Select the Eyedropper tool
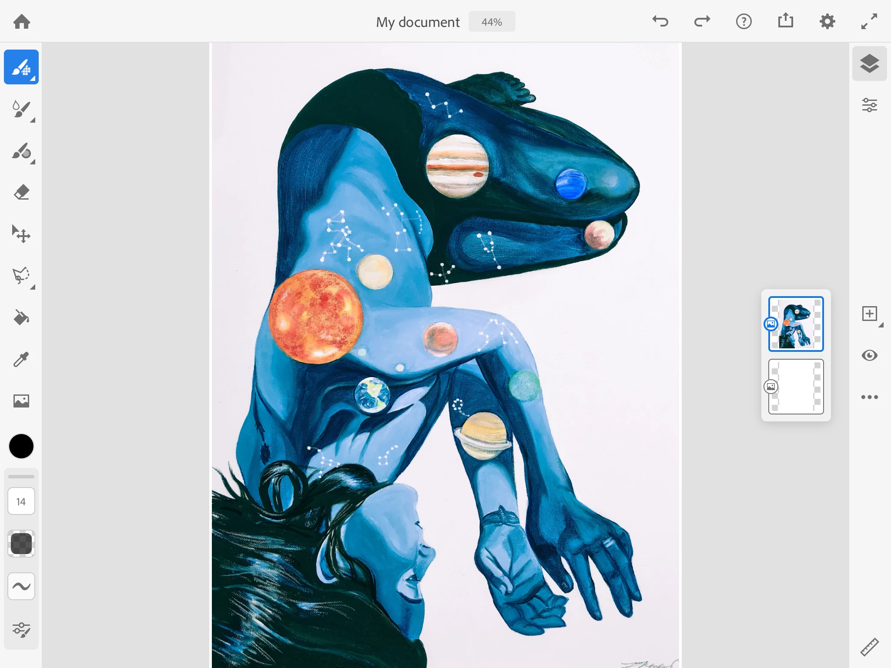 pos(21,360)
